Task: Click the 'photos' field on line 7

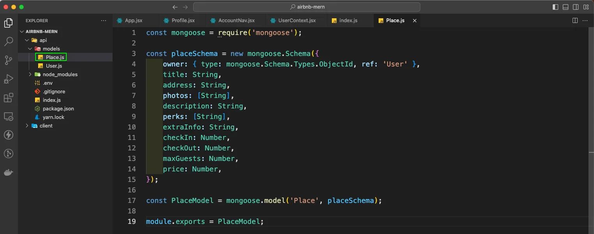Action: [175, 96]
